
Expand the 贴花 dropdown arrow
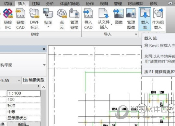[48, 26]
